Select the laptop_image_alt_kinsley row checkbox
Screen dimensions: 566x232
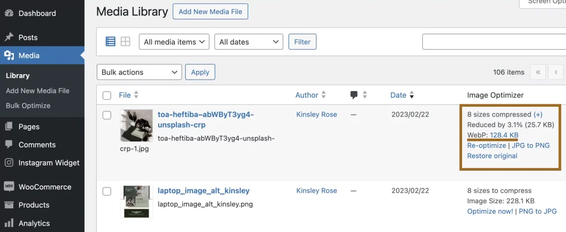click(x=107, y=191)
